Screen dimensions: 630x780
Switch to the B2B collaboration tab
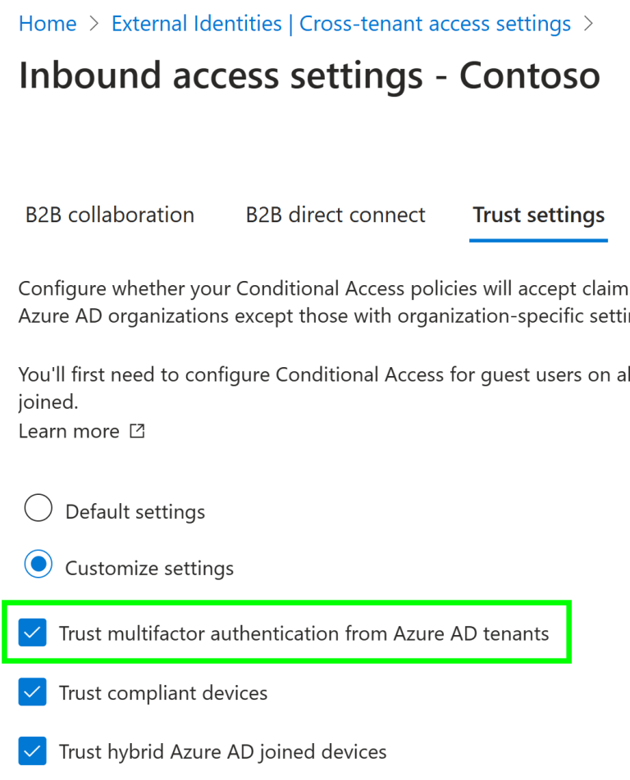(109, 215)
